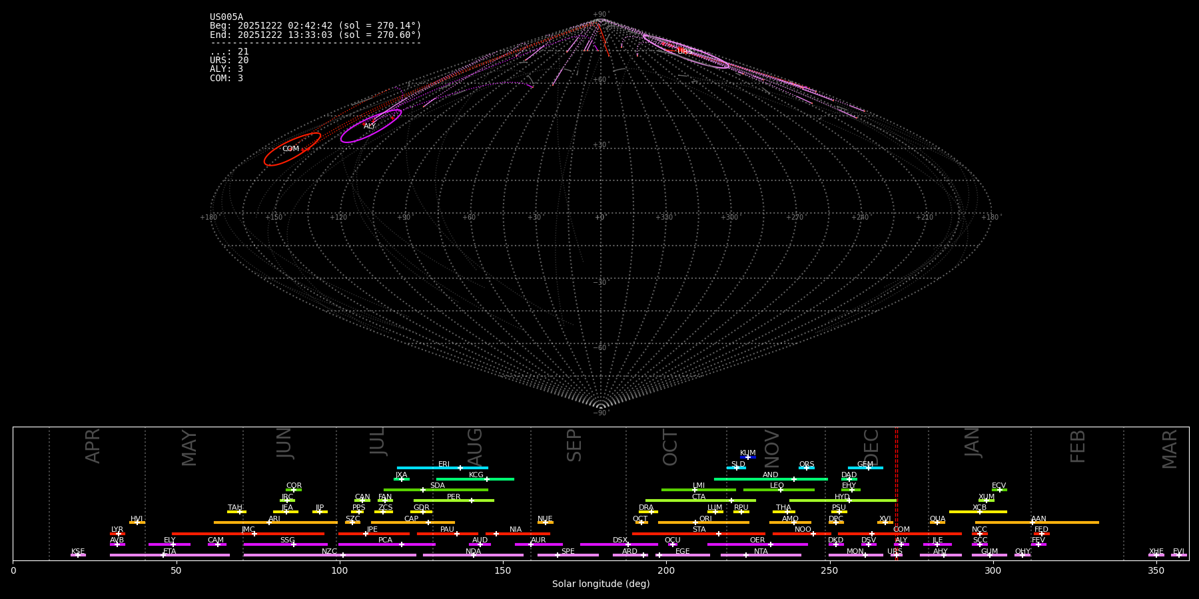Click the AUG month label
Image resolution: width=1199 pixels, height=599 pixels.
[475, 447]
